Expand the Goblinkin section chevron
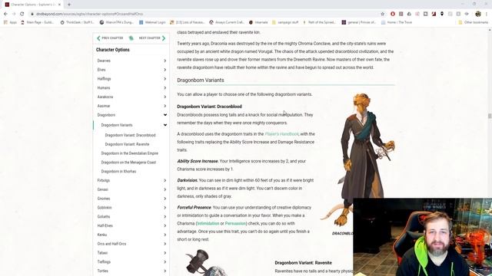The width and height of the screenshot is (492, 276). coord(165,208)
